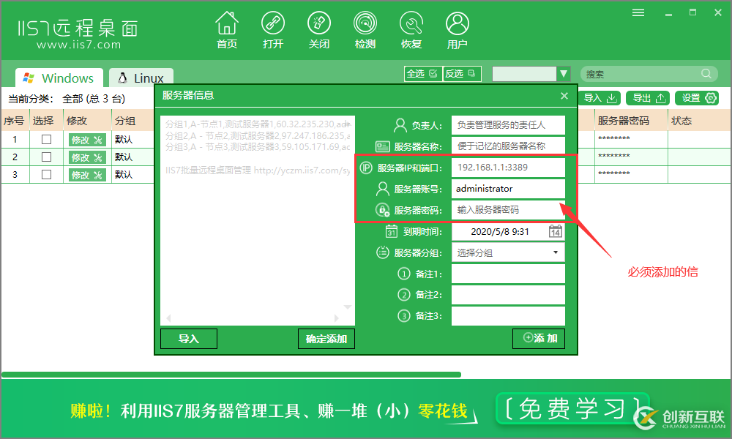This screenshot has height=439, width=732.
Task: Click the 导出 (export) icon
Action: click(x=647, y=97)
